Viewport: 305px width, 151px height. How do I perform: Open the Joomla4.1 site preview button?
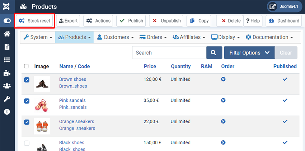click(285, 6)
